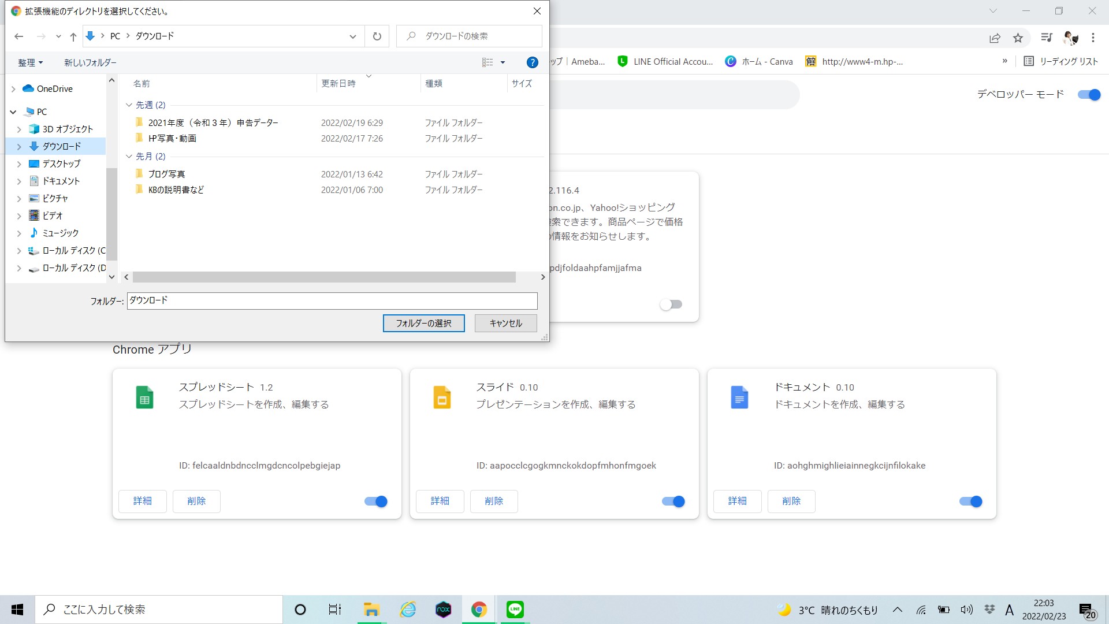Open Nox app from taskbar
Image resolution: width=1109 pixels, height=624 pixels.
(443, 610)
